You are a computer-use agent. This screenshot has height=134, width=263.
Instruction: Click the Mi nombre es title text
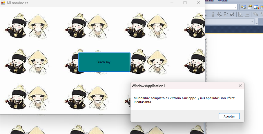tap(18, 3)
